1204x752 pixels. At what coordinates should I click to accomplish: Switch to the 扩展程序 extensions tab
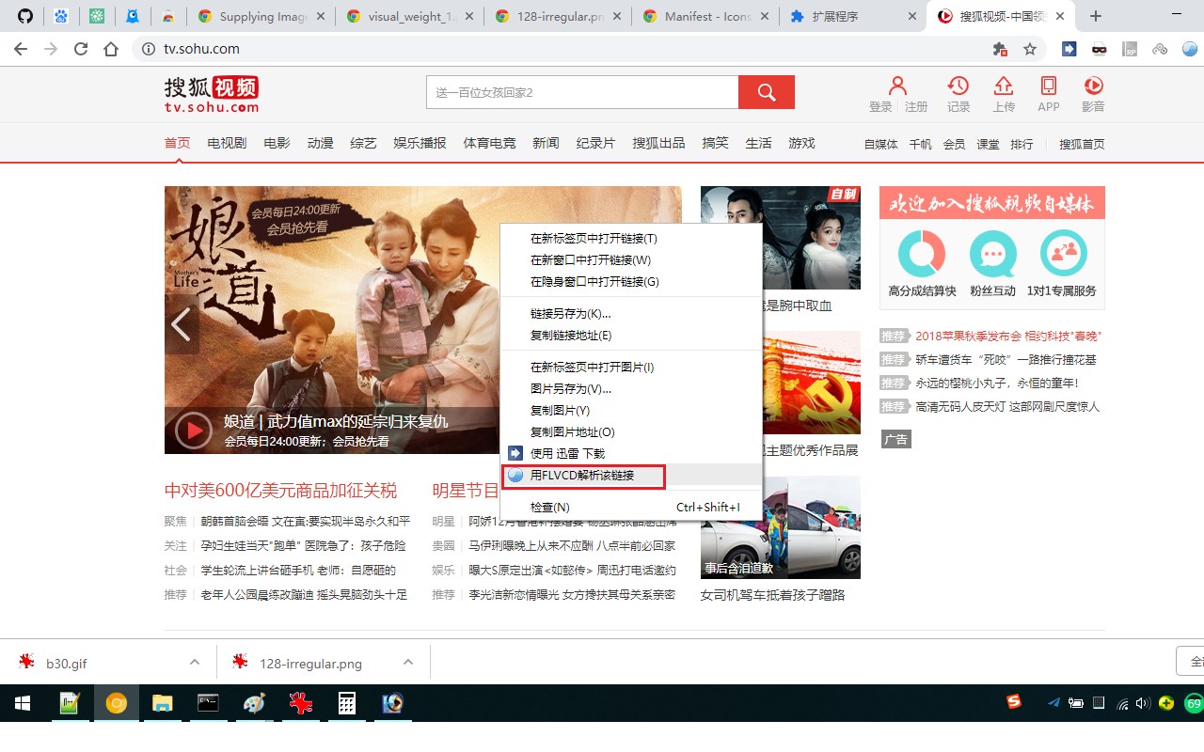854,16
